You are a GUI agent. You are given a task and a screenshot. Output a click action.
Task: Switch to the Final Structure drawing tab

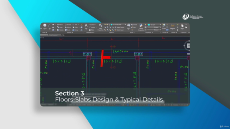click(54, 35)
